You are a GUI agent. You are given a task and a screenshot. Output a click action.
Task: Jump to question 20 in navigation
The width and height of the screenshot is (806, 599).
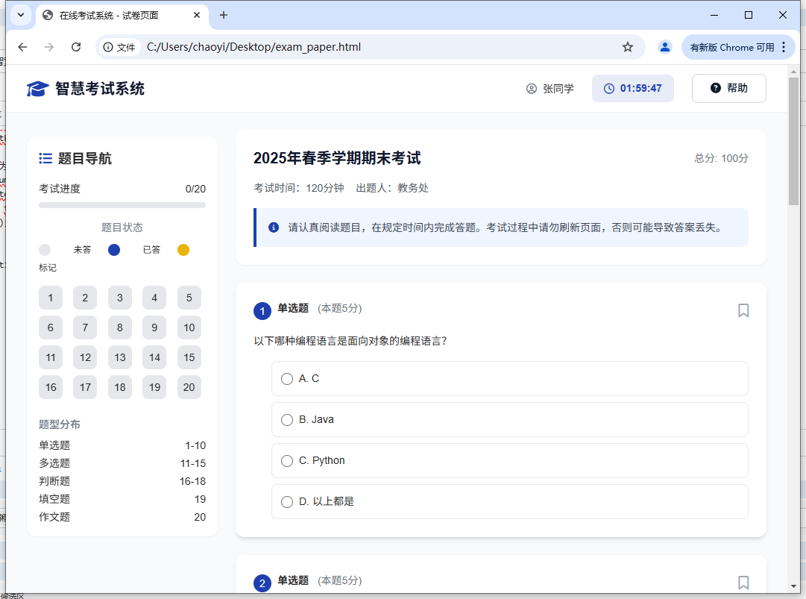click(189, 387)
